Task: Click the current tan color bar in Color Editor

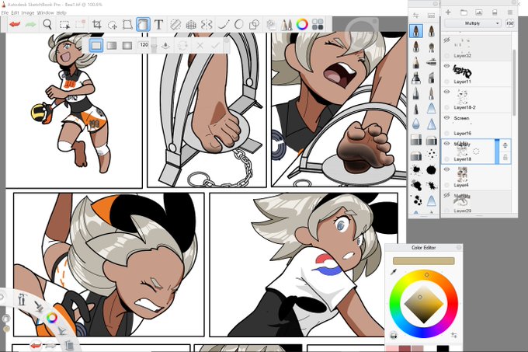Action: [x=424, y=261]
